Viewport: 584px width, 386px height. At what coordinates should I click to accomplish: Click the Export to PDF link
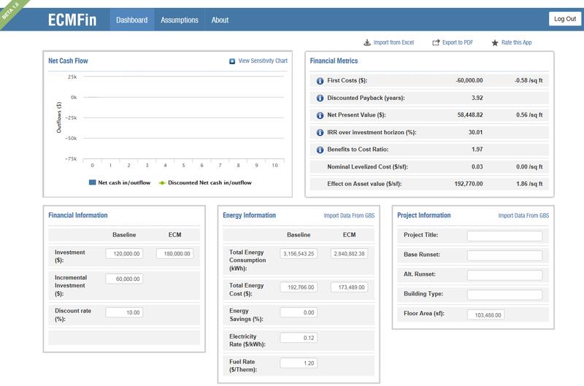(x=458, y=42)
